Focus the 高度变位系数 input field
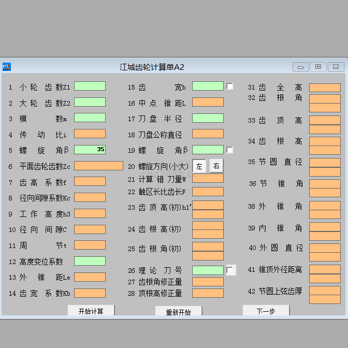The width and height of the screenshot is (348, 348). coord(90,261)
